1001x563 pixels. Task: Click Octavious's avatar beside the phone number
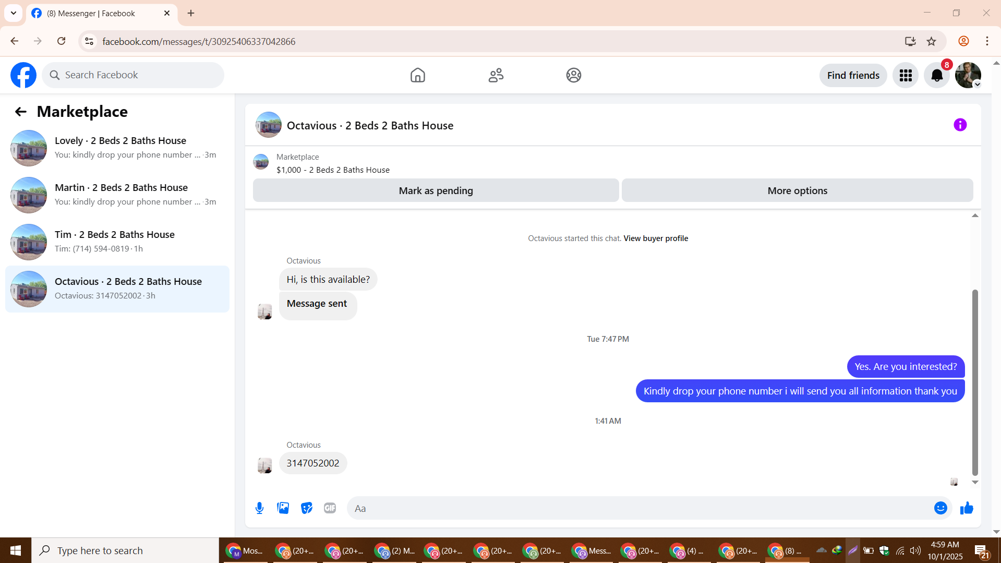265,465
